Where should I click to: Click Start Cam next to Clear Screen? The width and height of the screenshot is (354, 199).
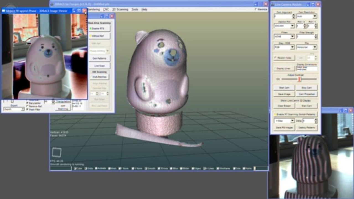click(306, 106)
